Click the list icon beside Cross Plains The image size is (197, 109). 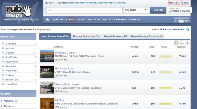pos(3,61)
